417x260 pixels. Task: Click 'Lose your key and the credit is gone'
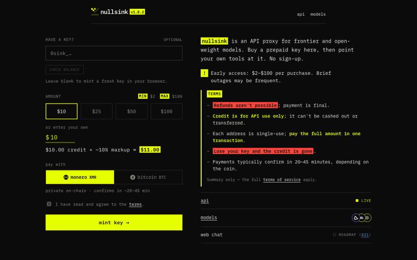point(263,151)
